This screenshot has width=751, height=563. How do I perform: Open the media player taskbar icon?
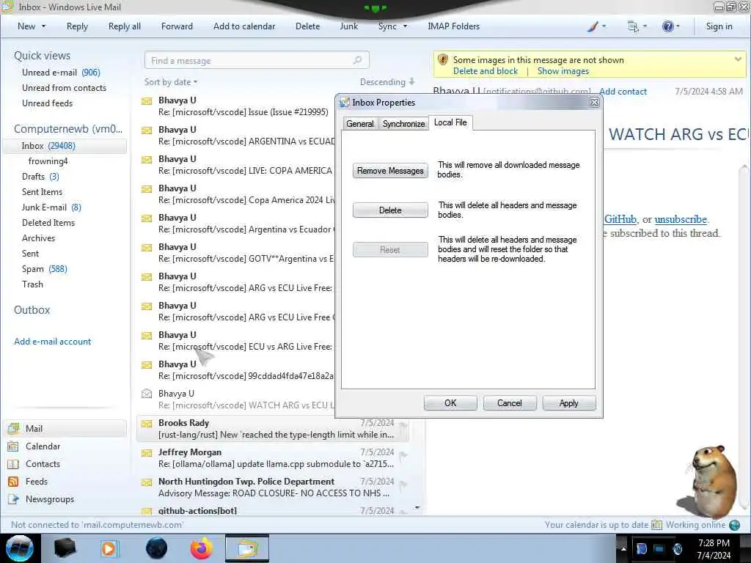pos(109,548)
